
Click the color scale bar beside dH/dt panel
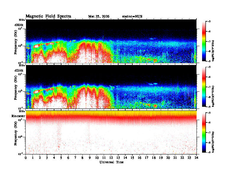point(204,41)
